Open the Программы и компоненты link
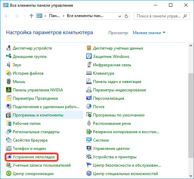The height and width of the screenshot is (179, 194). [x=38, y=115]
